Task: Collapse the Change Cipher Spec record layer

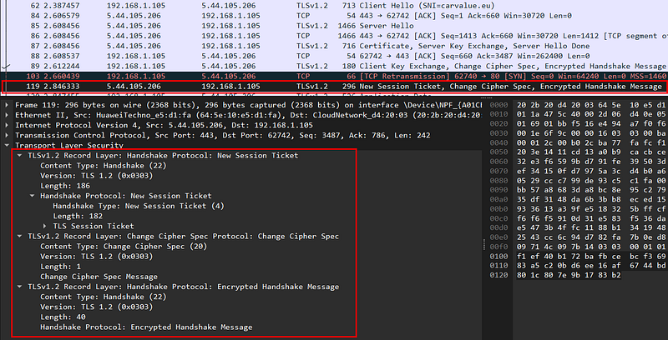Action: [19, 237]
